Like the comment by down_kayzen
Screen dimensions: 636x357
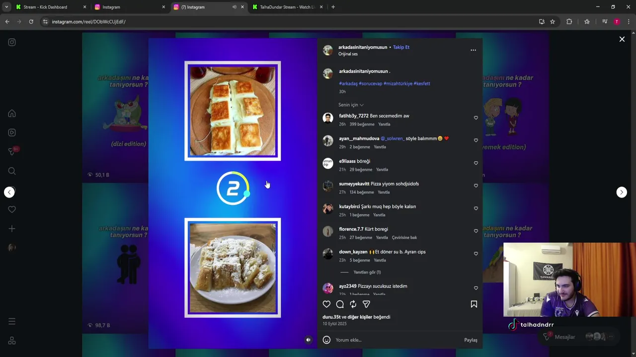pos(476,254)
